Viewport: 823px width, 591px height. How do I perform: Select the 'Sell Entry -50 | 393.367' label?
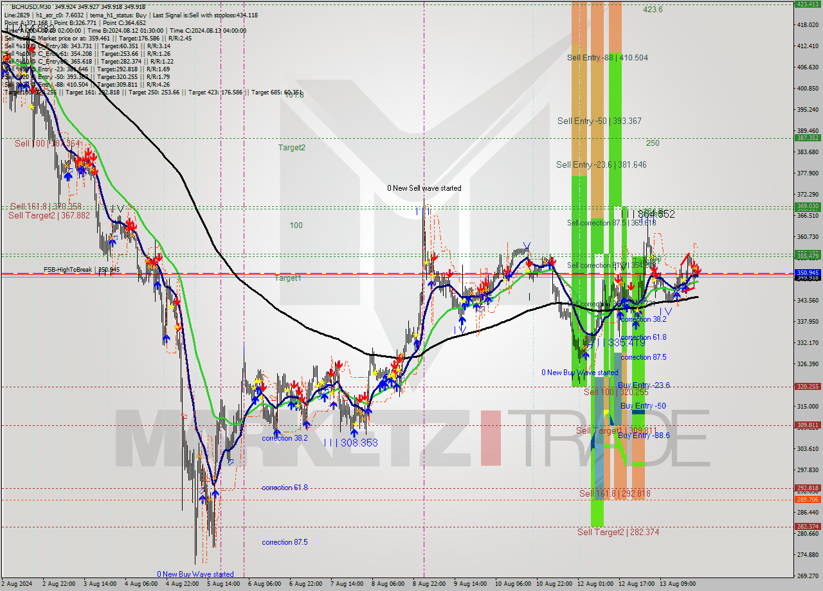tap(599, 121)
